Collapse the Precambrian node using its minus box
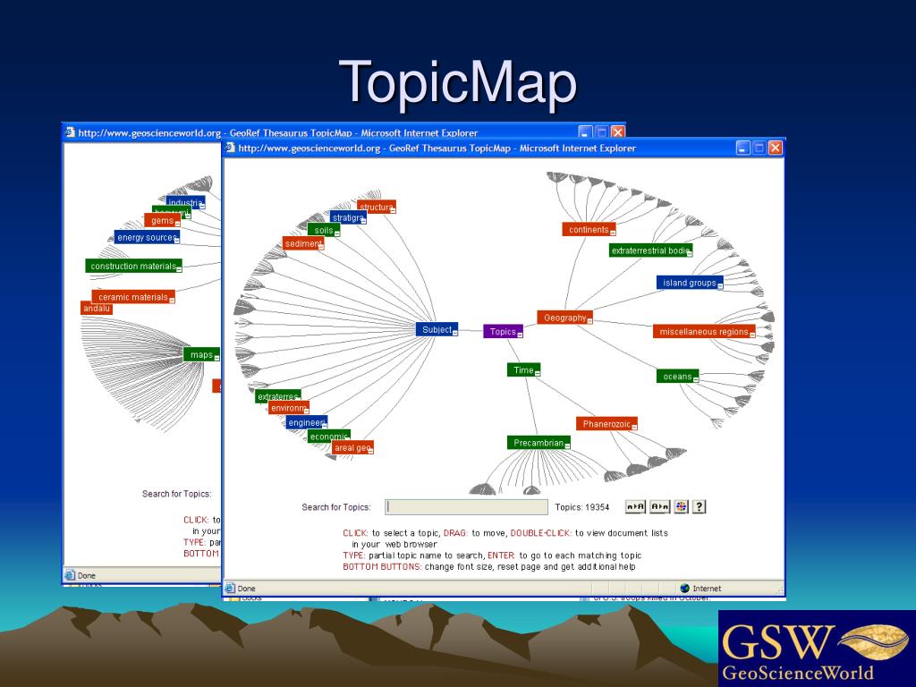The width and height of the screenshot is (916, 687). (566, 445)
